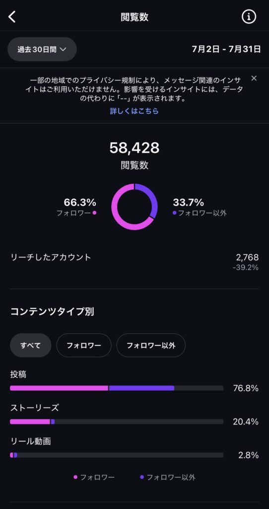Open the リーチしたアカウント row

click(x=134, y=262)
